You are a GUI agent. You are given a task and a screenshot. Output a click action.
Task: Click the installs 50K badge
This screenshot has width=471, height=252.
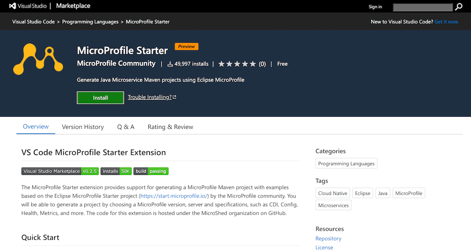point(116,171)
